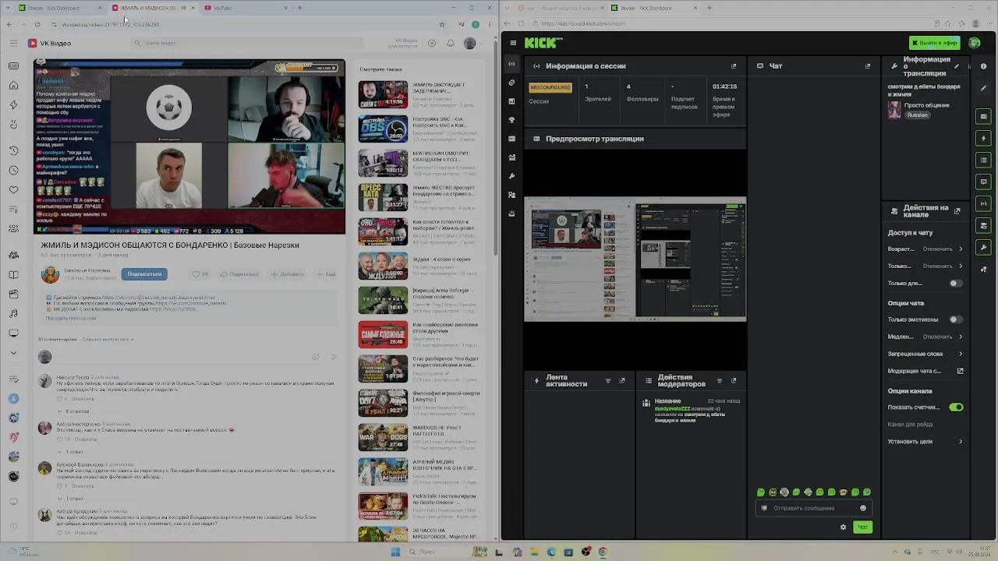This screenshot has width=998, height=561.
Task: Open new tab in right browser
Action: [x=709, y=8]
